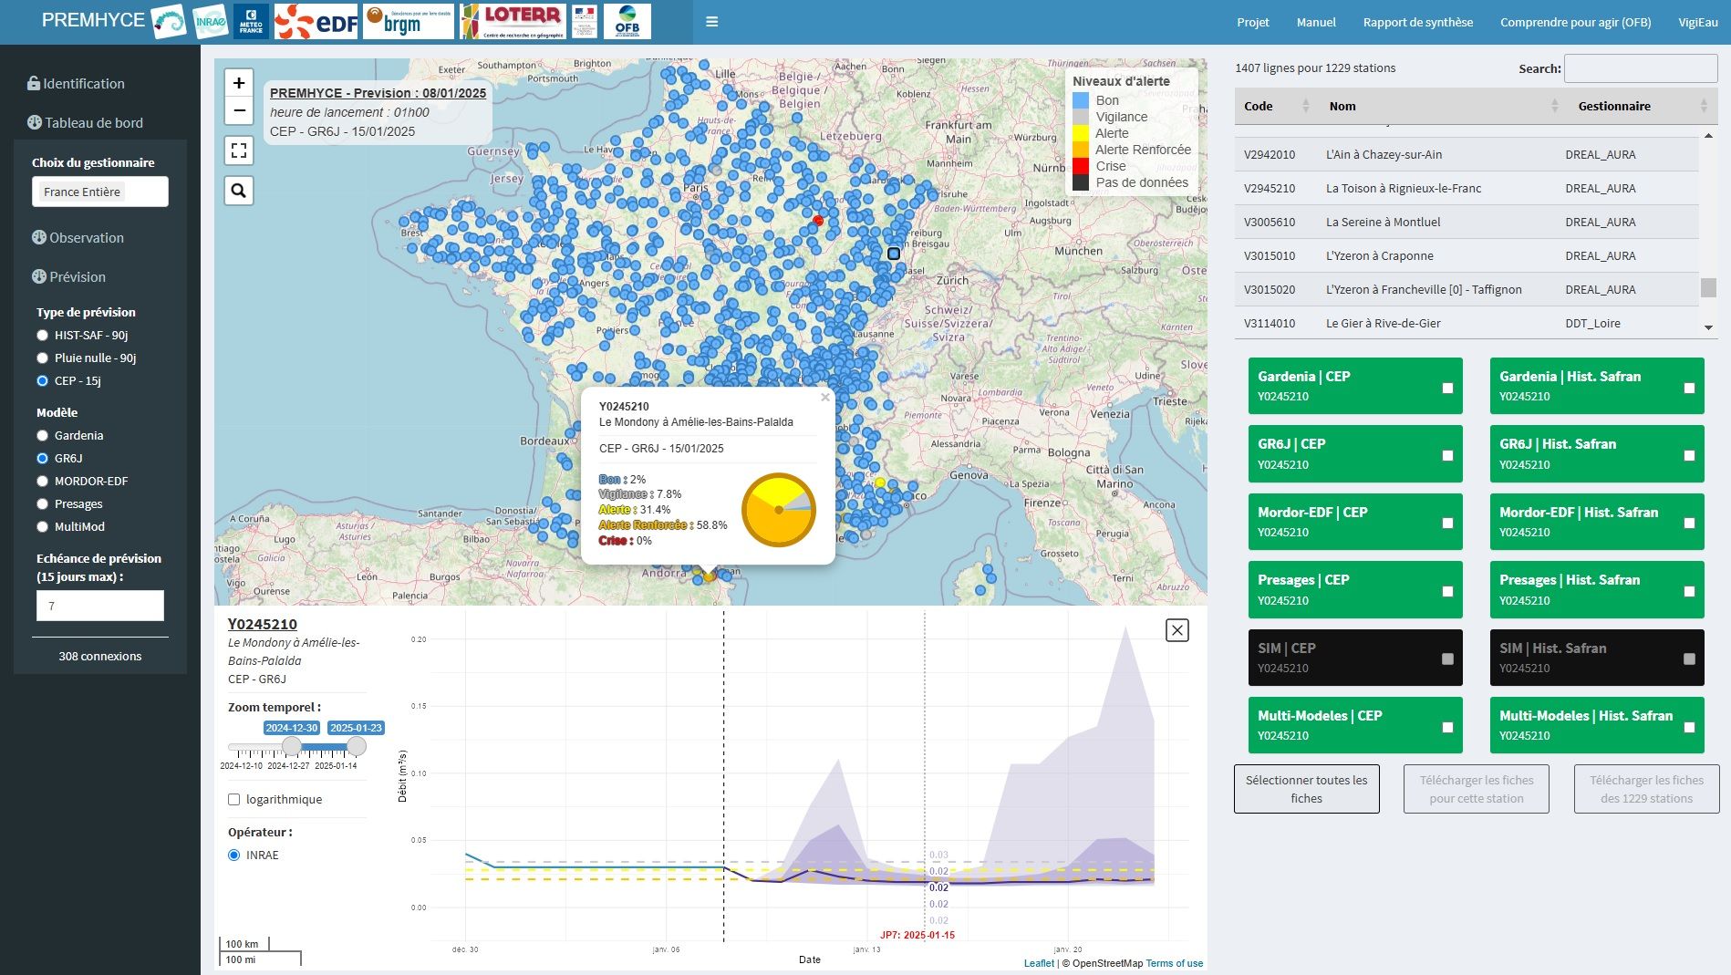This screenshot has width=1731, height=975.
Task: Open the VigiEau link
Action: (1698, 22)
